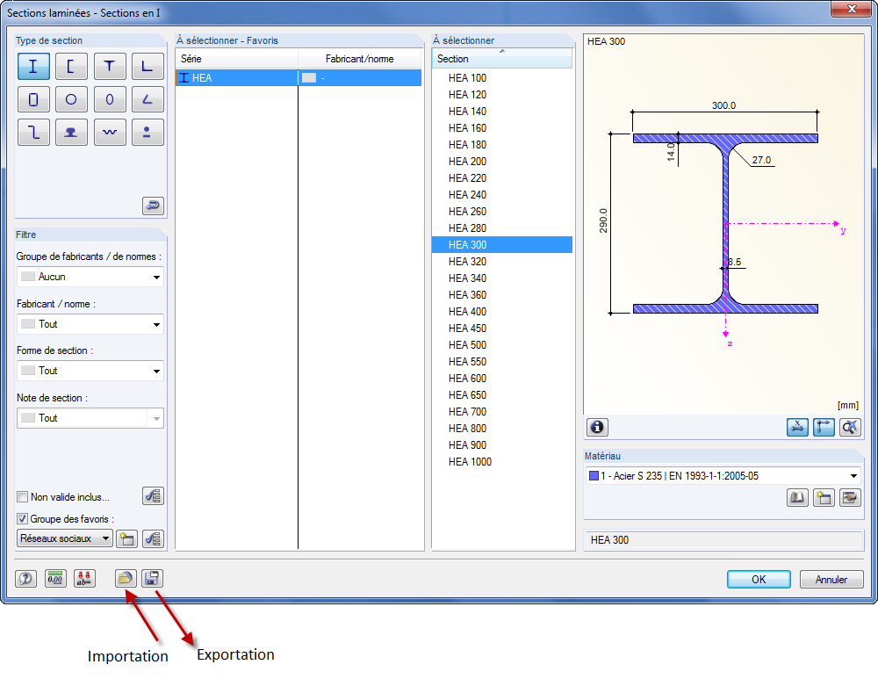
Task: Create new favorites group icon
Action: pos(126,538)
